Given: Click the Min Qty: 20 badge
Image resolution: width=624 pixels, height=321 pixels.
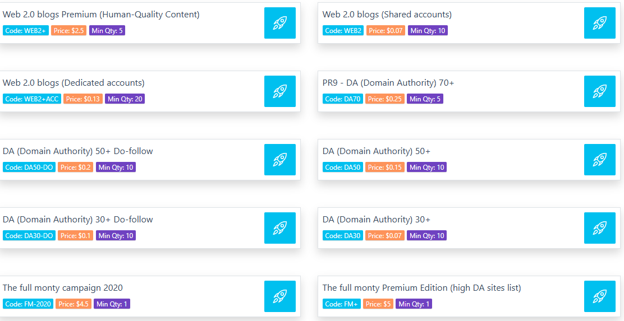Looking at the screenshot, I should [125, 99].
